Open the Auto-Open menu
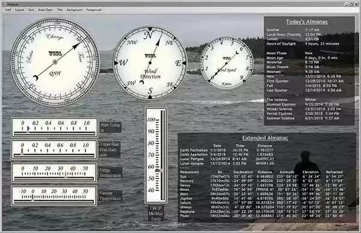Viewport: 361px width, 233px height. coord(46,10)
